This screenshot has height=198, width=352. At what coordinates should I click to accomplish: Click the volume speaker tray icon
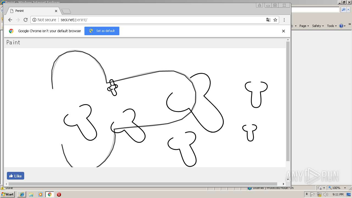pyautogui.click(x=326, y=194)
